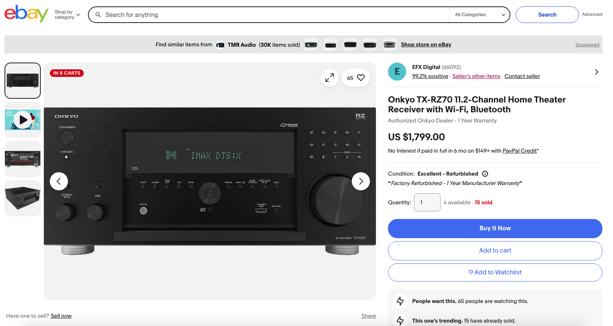This screenshot has height=326, width=613.
Task: Click the Sell now link
Action: point(61,316)
